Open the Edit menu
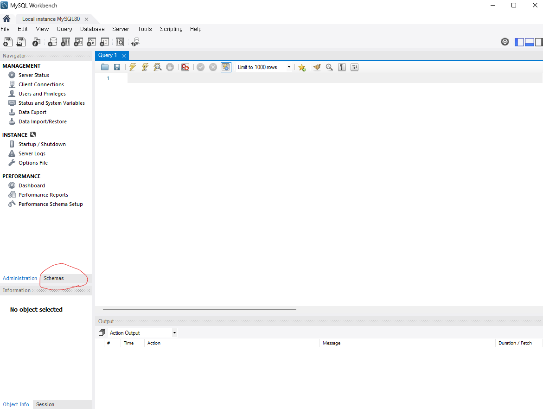543x409 pixels. pos(23,29)
